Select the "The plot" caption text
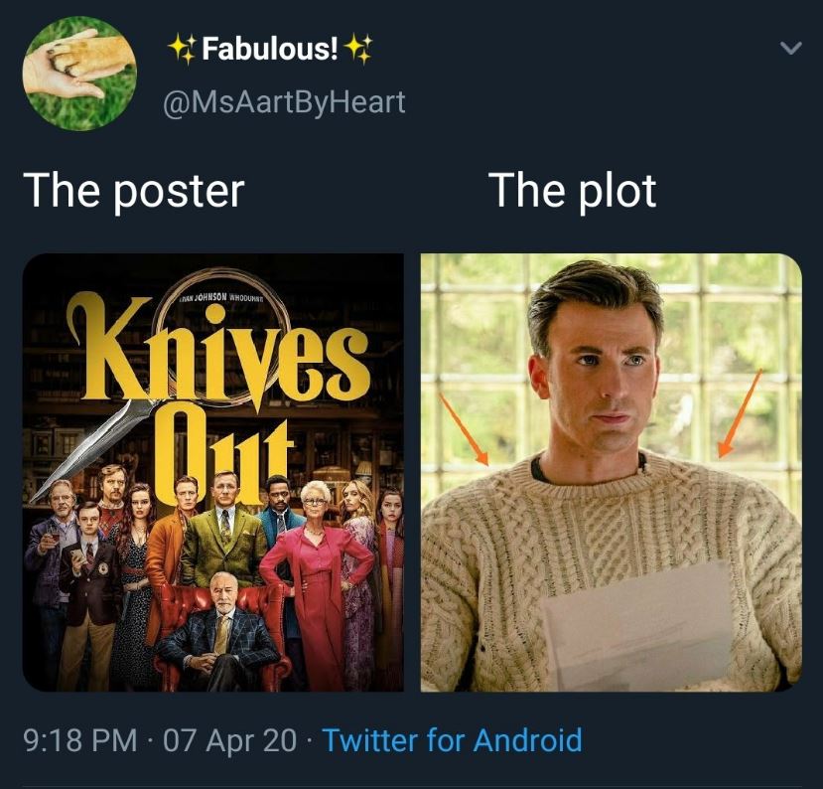The height and width of the screenshot is (789, 823). click(574, 191)
